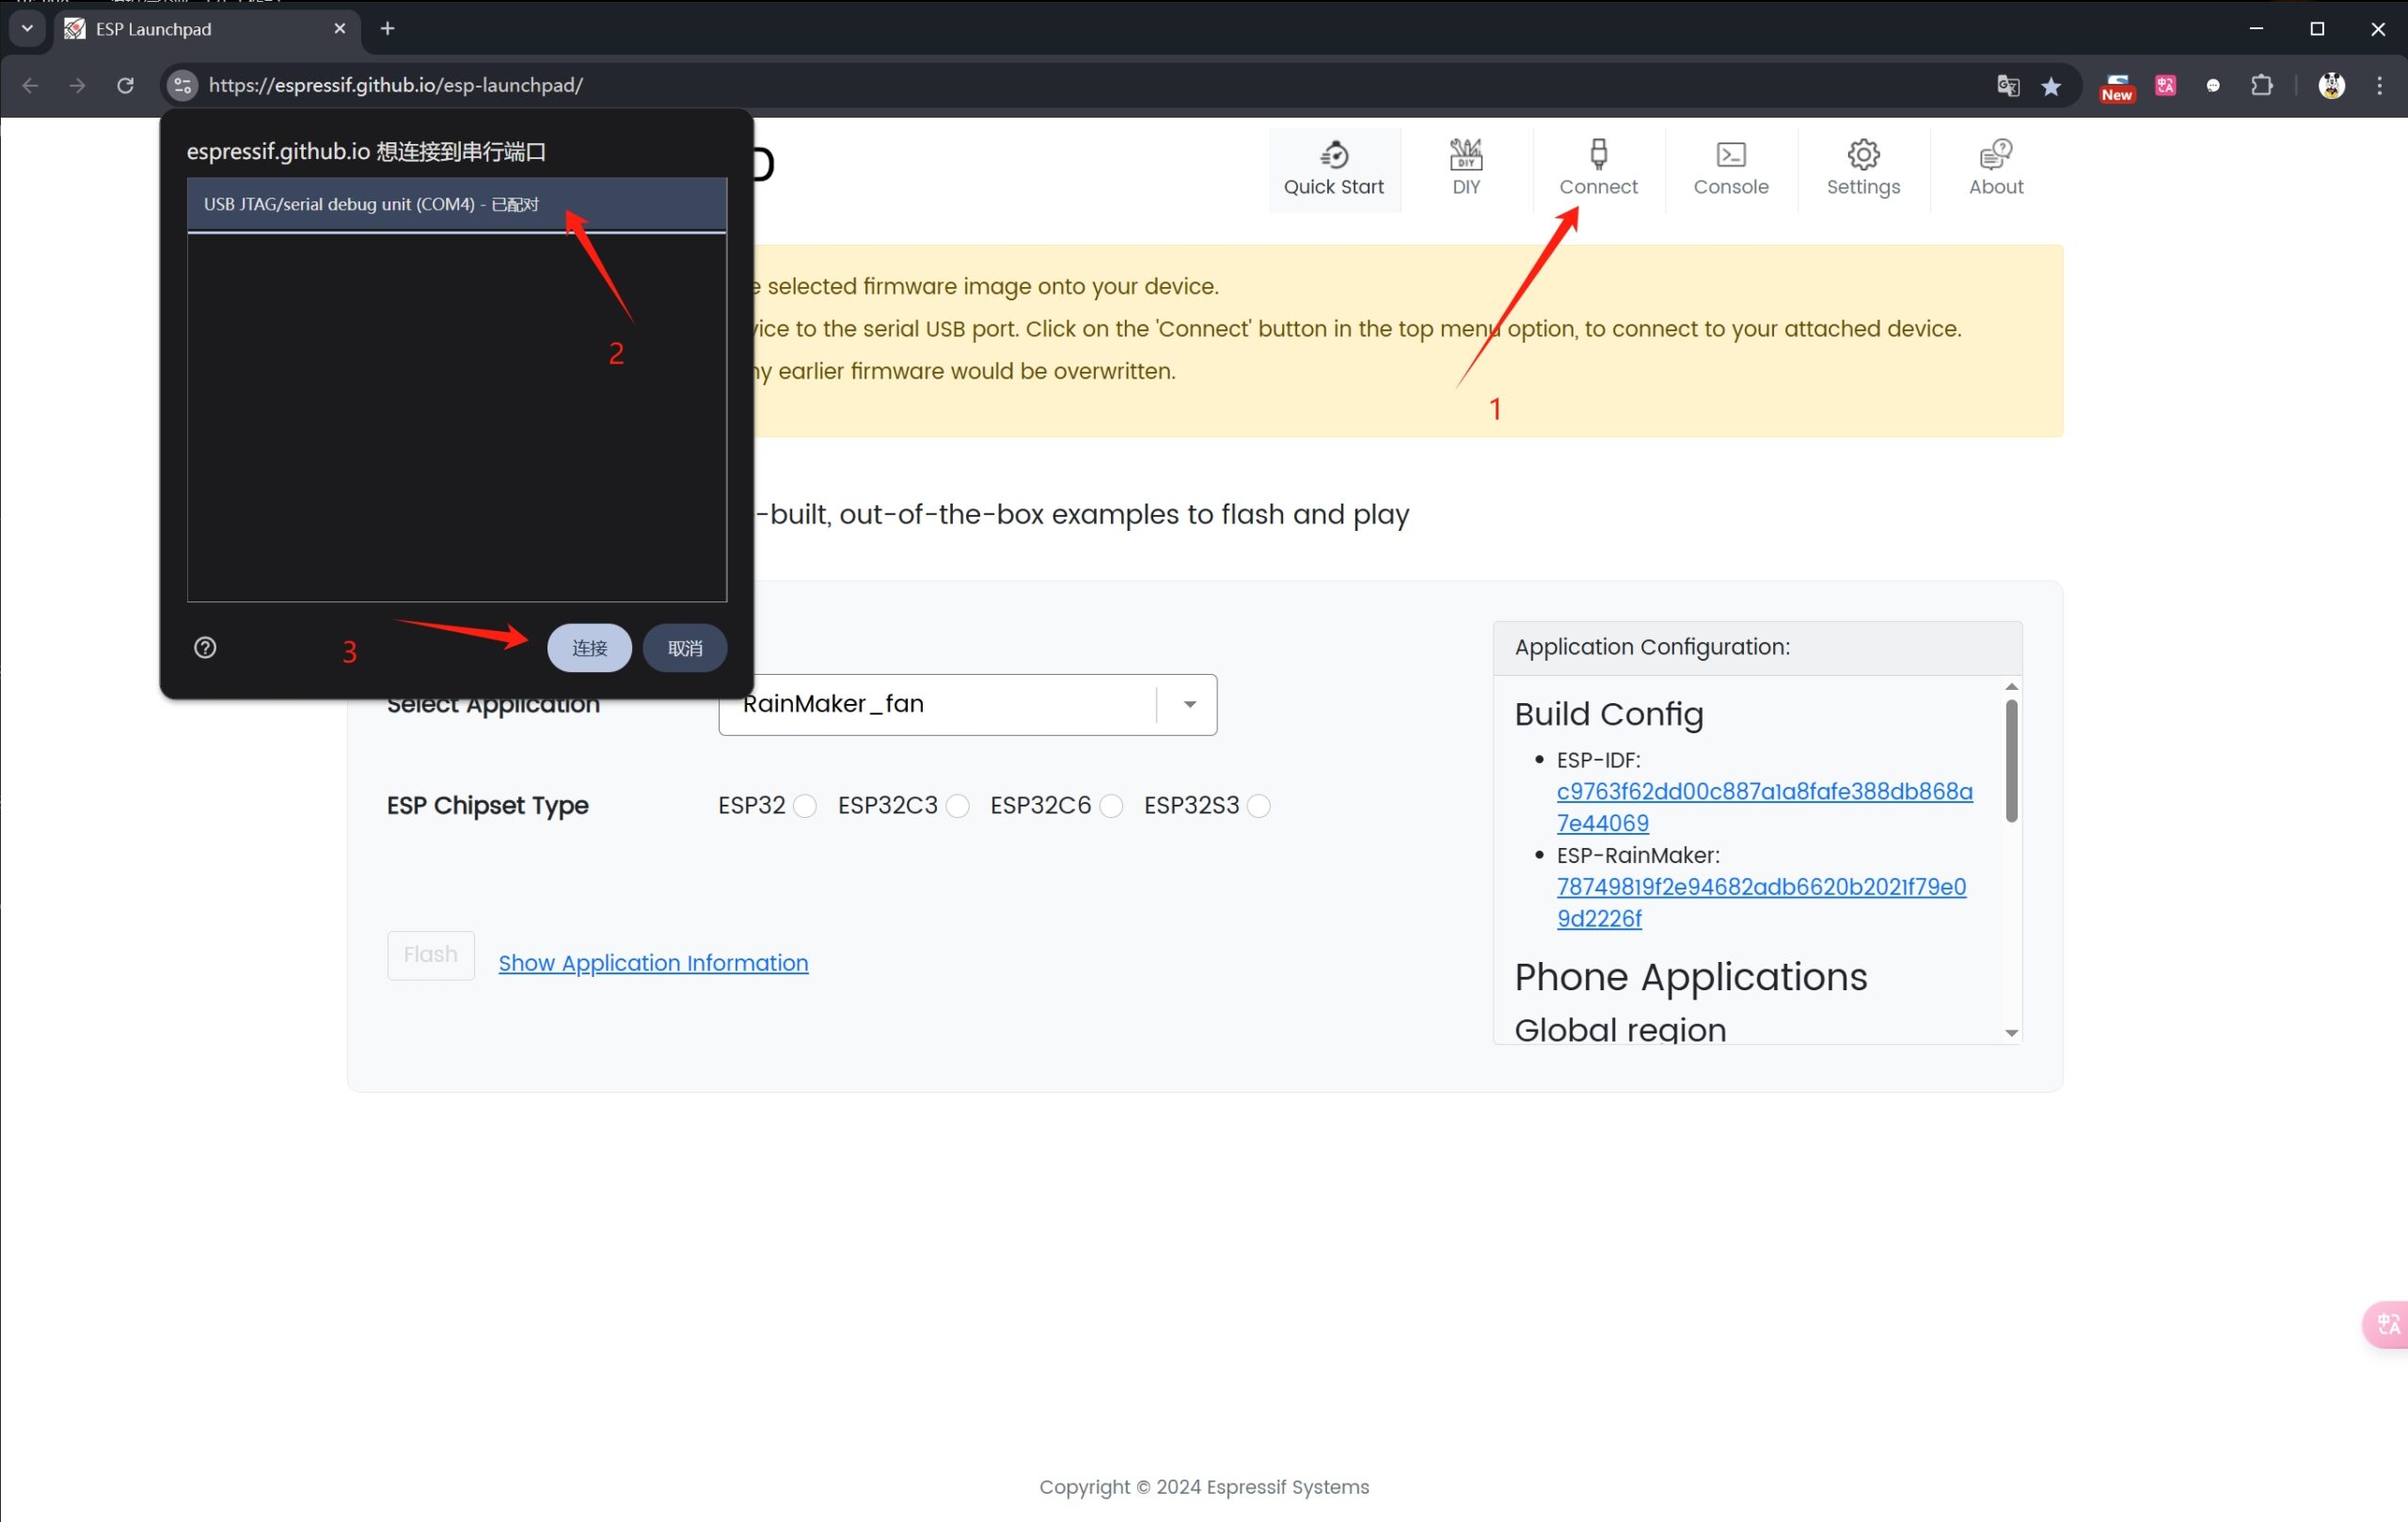Click the white circle extension icon
Viewport: 2408px width, 1522px height.
[2213, 86]
